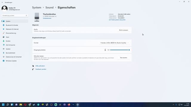The image size is (191, 107).
Task: Mute via the microphone icon next to Eingangslautstärke
Action: click(x=105, y=50)
